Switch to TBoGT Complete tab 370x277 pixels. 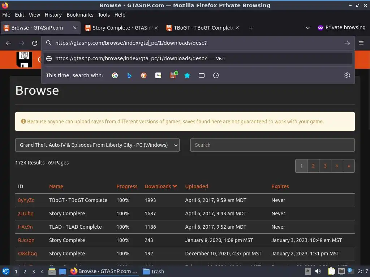(203, 28)
